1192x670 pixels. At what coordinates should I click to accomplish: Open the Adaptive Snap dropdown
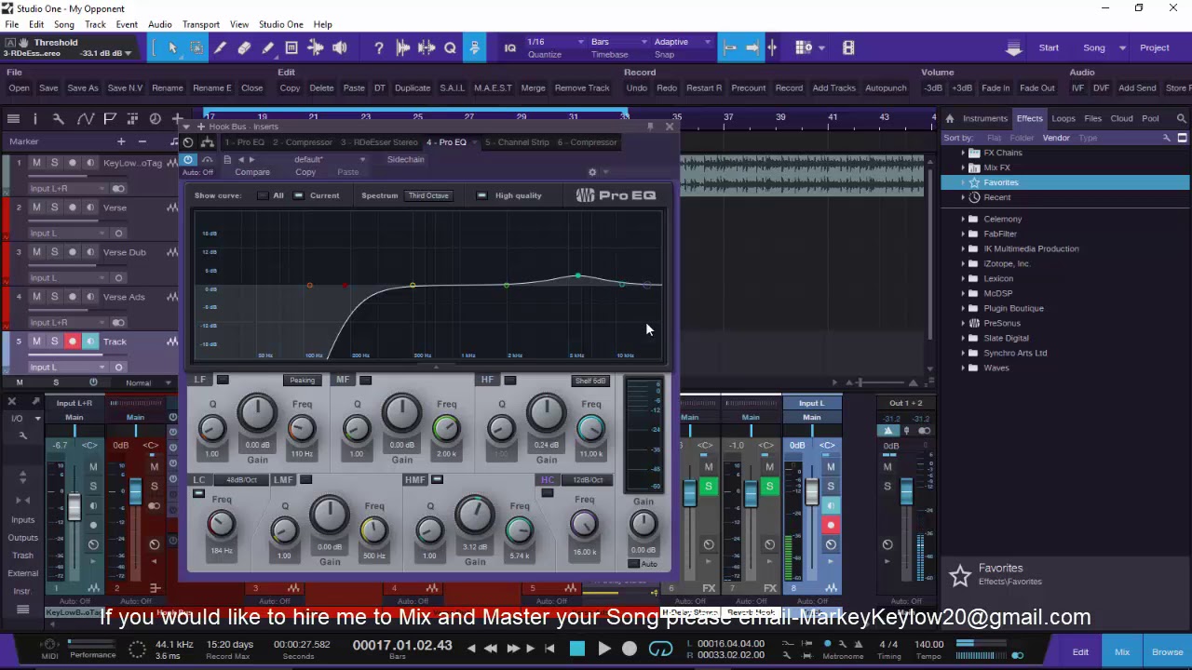(683, 42)
